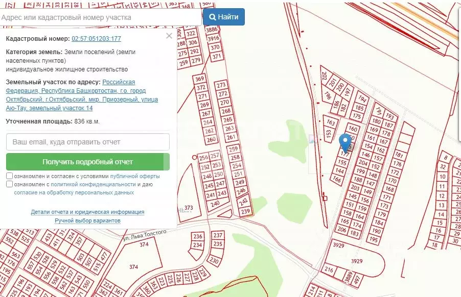Select parcel 202 on the map
461x297 pixels.
(325, 76)
